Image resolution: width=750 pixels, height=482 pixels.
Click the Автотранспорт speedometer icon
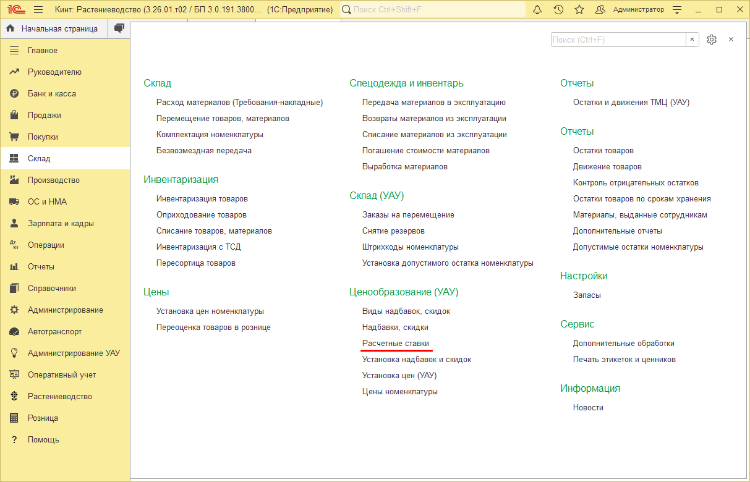(14, 332)
